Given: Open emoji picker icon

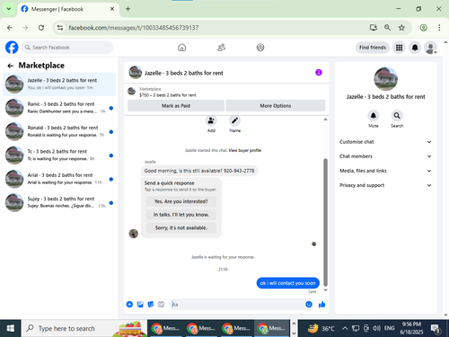Looking at the screenshot, I should tap(309, 305).
